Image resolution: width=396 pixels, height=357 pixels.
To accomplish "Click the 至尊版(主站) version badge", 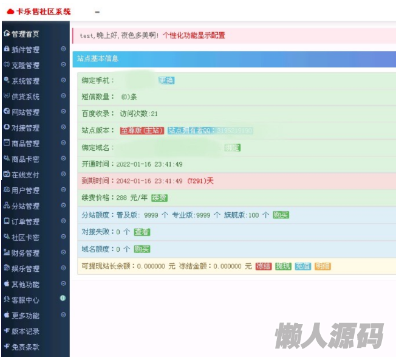I will click(142, 131).
